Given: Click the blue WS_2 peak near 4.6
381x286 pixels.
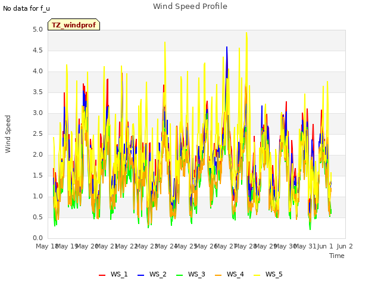Looking at the screenshot, I should [227, 48].
